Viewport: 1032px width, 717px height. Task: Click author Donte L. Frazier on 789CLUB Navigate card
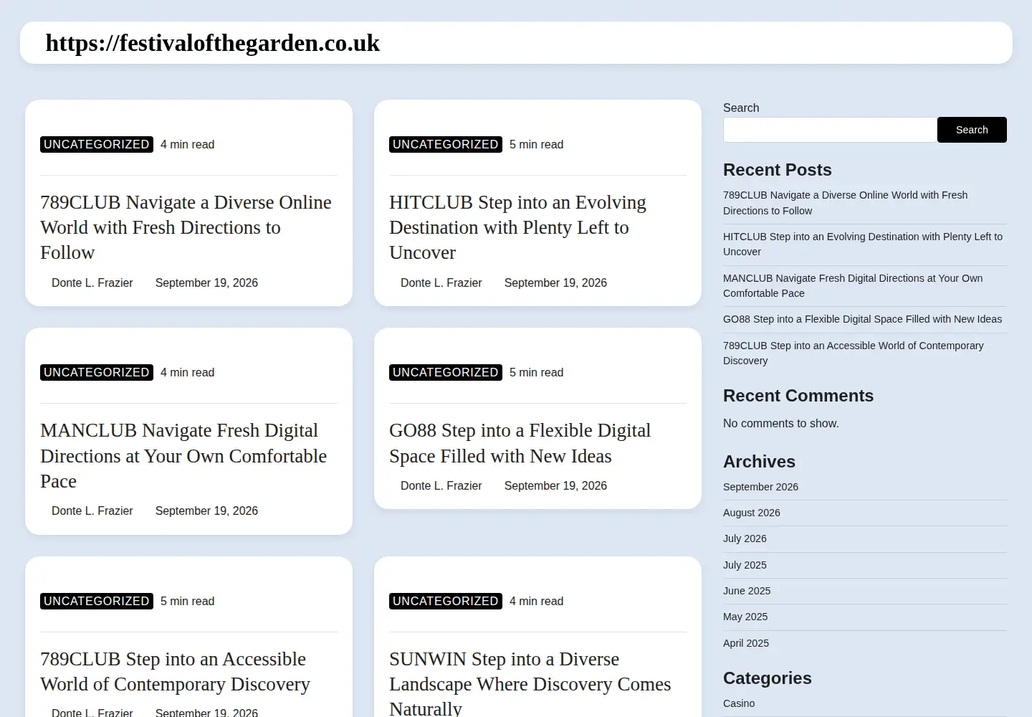[92, 282]
